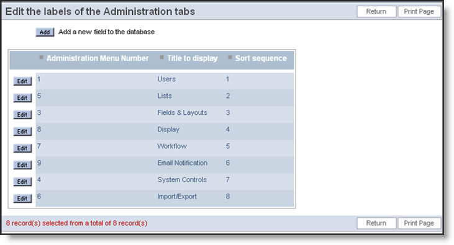Click the top Return button
The height and width of the screenshot is (245, 454).
376,12
